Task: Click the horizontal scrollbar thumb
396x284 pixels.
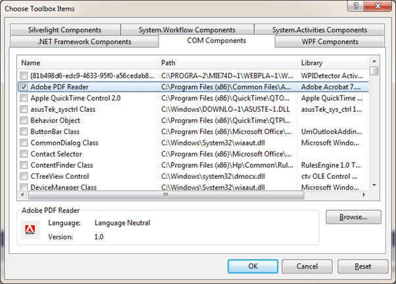Action: point(166,195)
